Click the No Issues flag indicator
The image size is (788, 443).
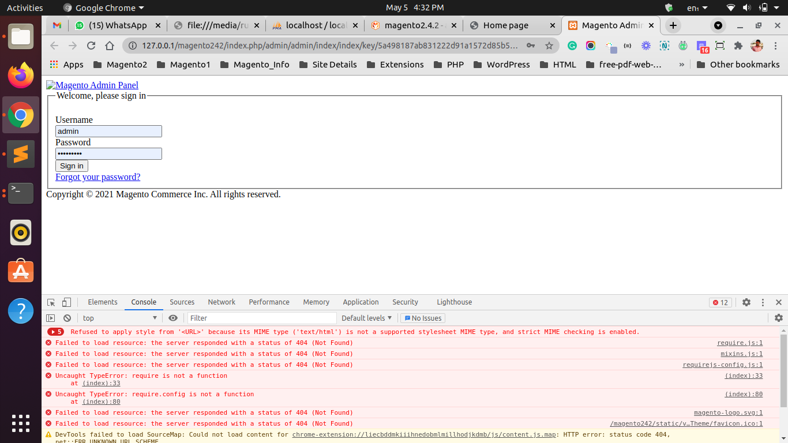point(423,318)
